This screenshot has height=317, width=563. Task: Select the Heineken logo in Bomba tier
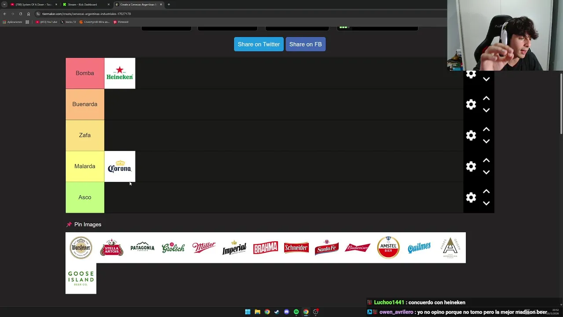tap(120, 73)
